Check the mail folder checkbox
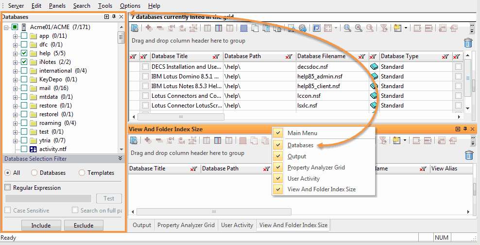Screen dimensions: 480x245 coord(24,88)
